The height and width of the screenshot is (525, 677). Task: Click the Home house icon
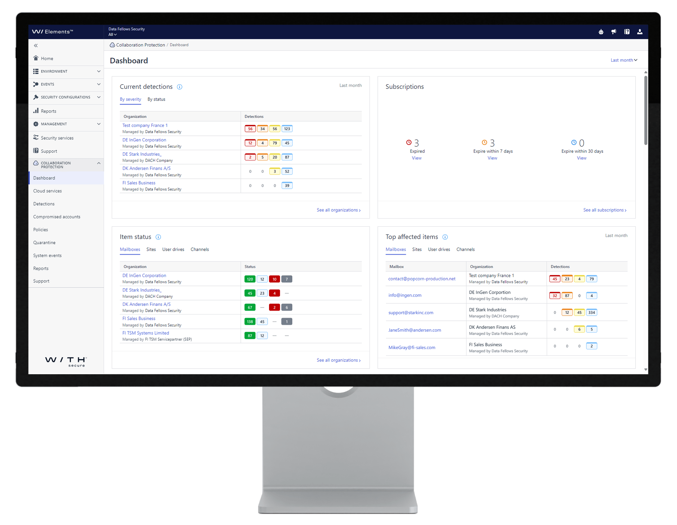tap(36, 58)
